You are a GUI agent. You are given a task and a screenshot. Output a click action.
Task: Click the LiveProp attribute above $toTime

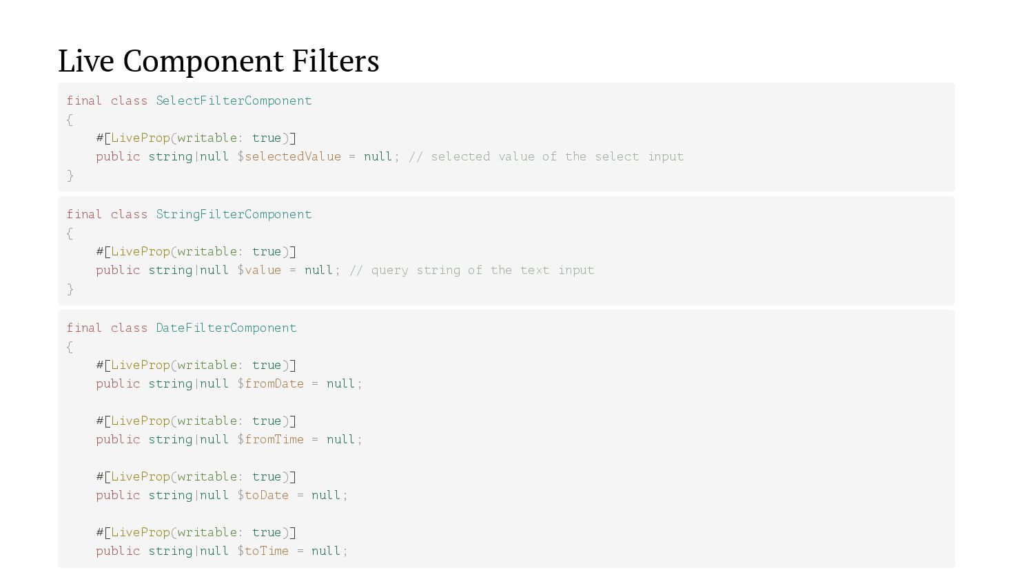pos(140,532)
